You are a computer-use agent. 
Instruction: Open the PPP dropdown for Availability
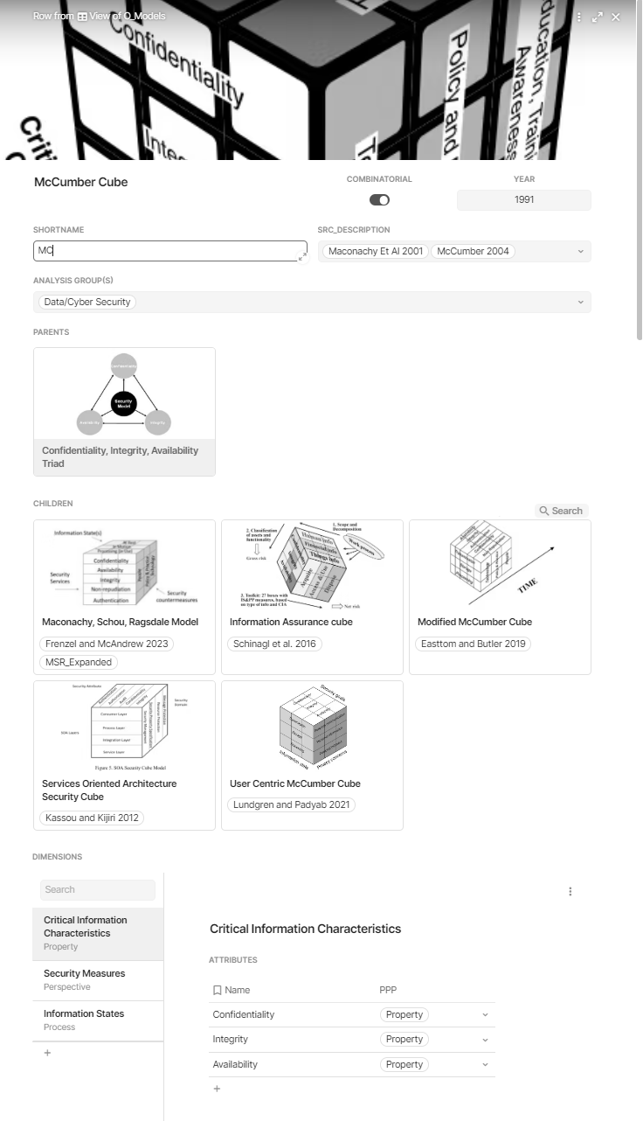click(485, 1065)
